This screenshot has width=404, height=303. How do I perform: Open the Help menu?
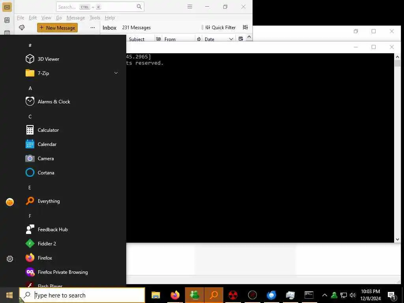click(110, 18)
